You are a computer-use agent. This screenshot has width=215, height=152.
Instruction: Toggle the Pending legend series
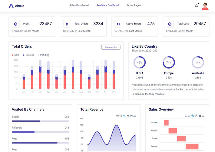(x=43, y=55)
